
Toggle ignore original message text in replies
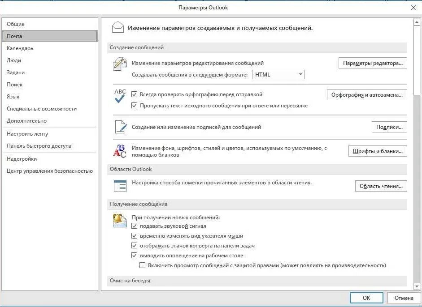pyautogui.click(x=134, y=106)
